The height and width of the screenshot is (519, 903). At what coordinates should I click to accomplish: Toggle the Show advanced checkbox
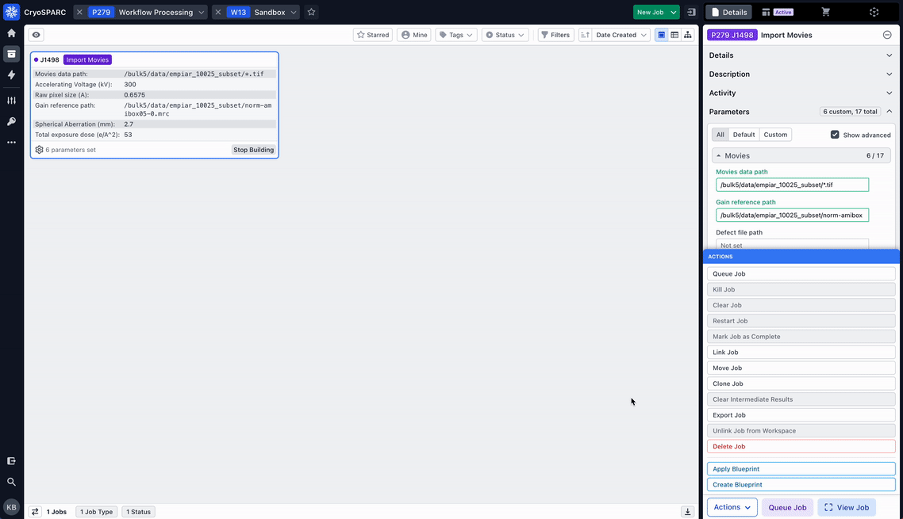(x=835, y=135)
